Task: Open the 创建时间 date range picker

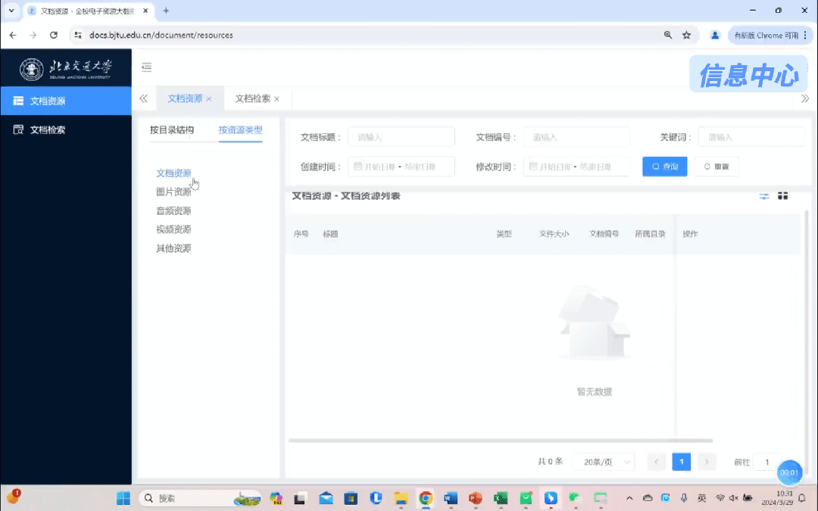Action: tap(401, 167)
